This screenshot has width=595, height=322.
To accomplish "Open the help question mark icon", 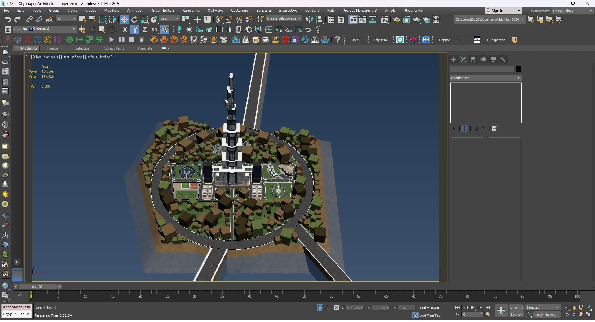I will [x=337, y=40].
